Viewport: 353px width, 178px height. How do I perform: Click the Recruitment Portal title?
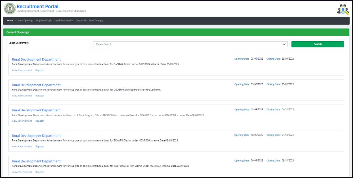pos(37,6)
